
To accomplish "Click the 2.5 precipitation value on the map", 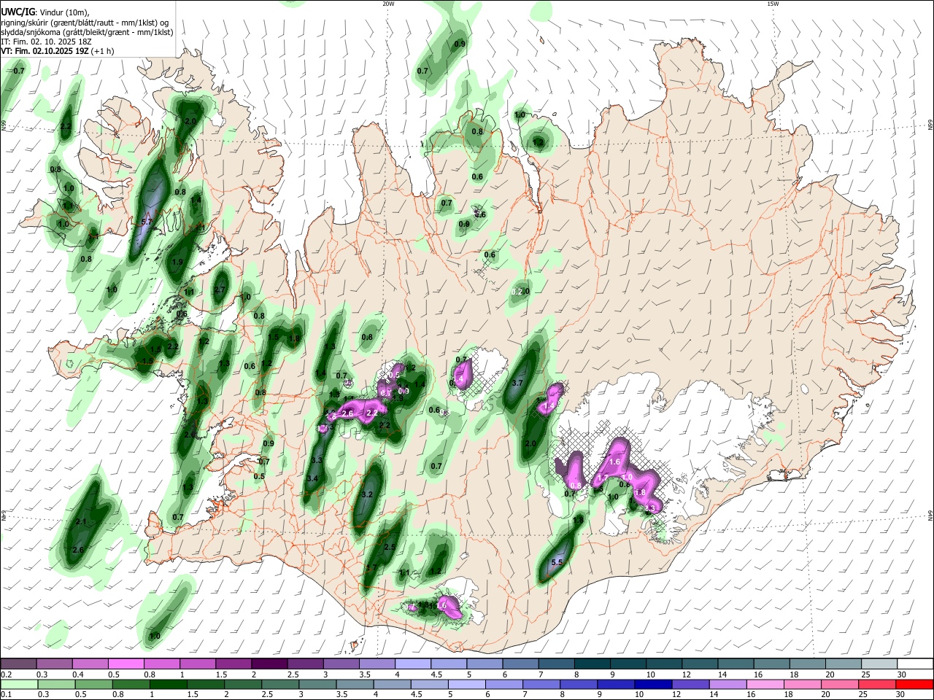I will pos(390,547).
